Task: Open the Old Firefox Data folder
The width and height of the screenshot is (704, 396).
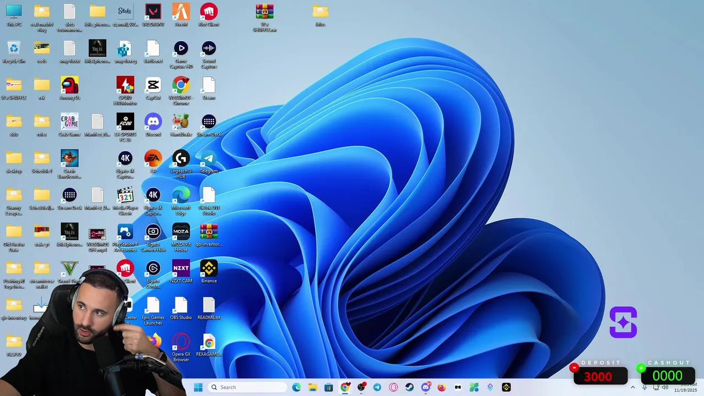Action: 14,237
